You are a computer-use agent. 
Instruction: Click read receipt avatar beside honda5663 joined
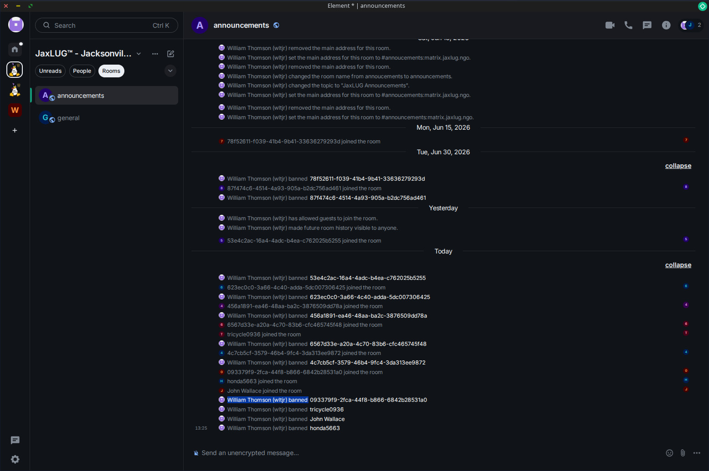tap(686, 380)
